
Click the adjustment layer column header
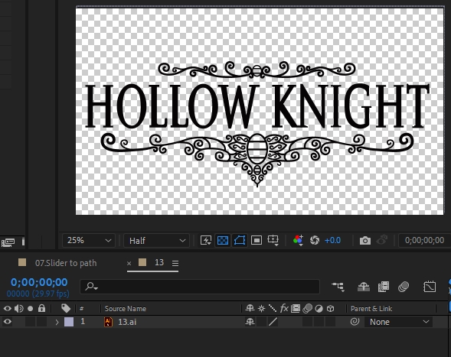click(x=319, y=309)
